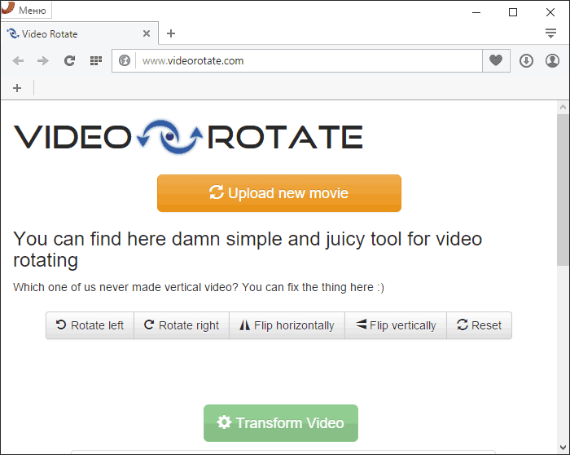Click the browser forward arrow
Image resolution: width=570 pixels, height=455 pixels.
43,61
